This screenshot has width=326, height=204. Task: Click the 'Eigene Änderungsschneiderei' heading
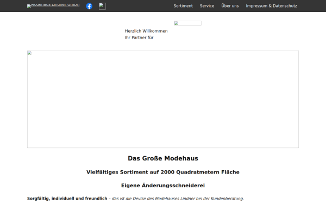coord(163,186)
